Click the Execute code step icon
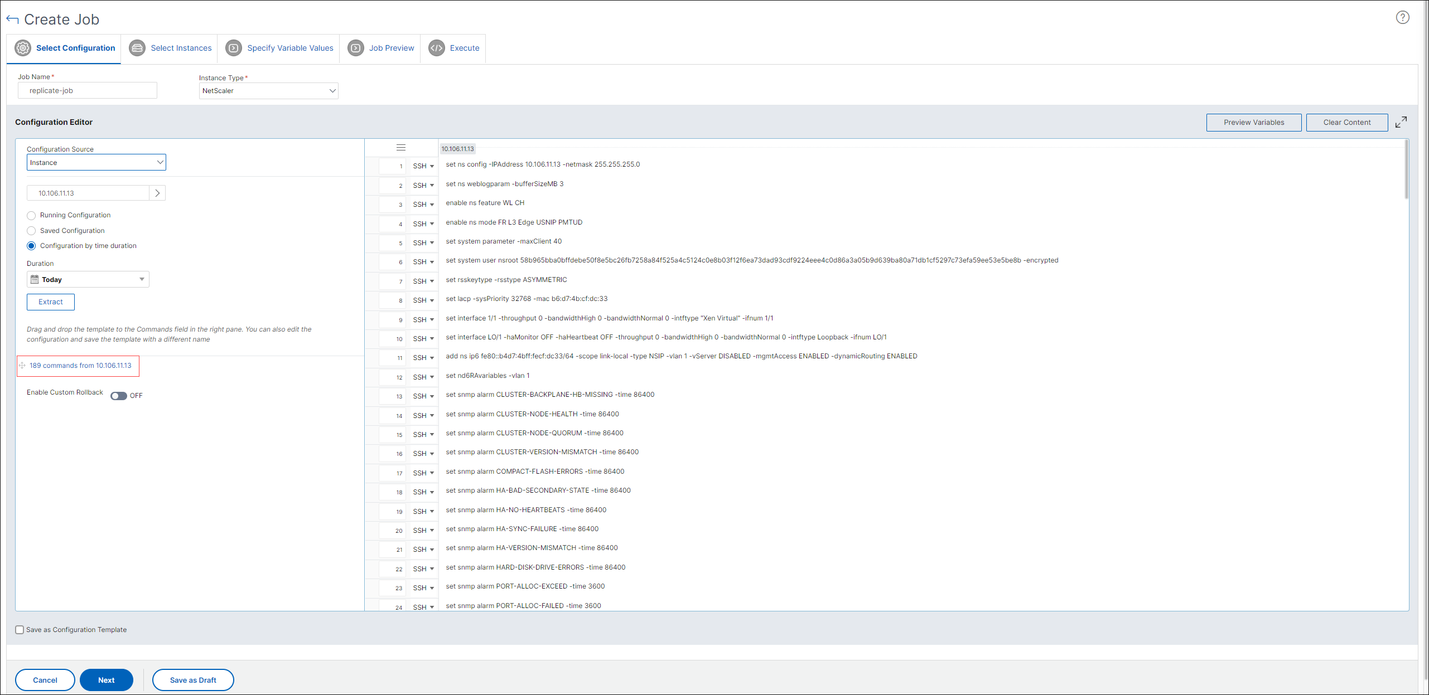1429x695 pixels. (x=437, y=48)
